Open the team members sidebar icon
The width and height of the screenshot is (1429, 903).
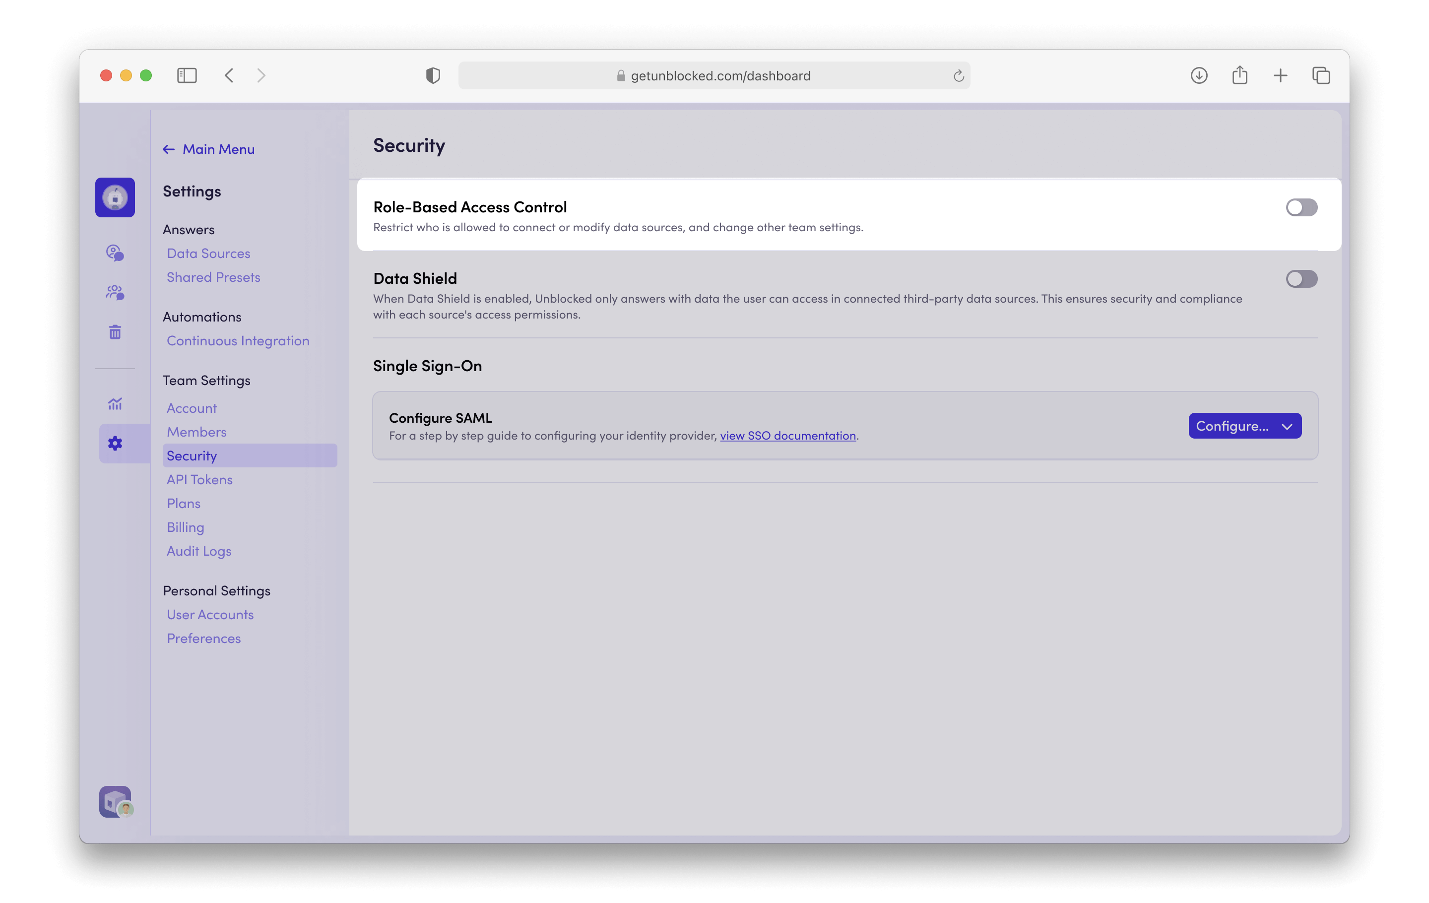[115, 293]
